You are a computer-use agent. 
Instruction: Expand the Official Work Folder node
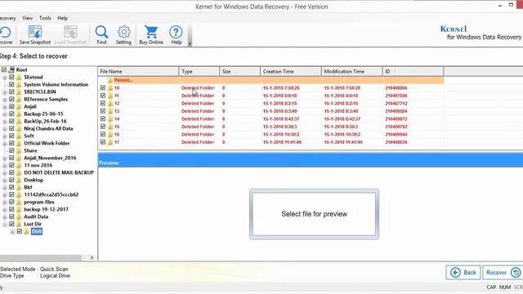click(5, 144)
